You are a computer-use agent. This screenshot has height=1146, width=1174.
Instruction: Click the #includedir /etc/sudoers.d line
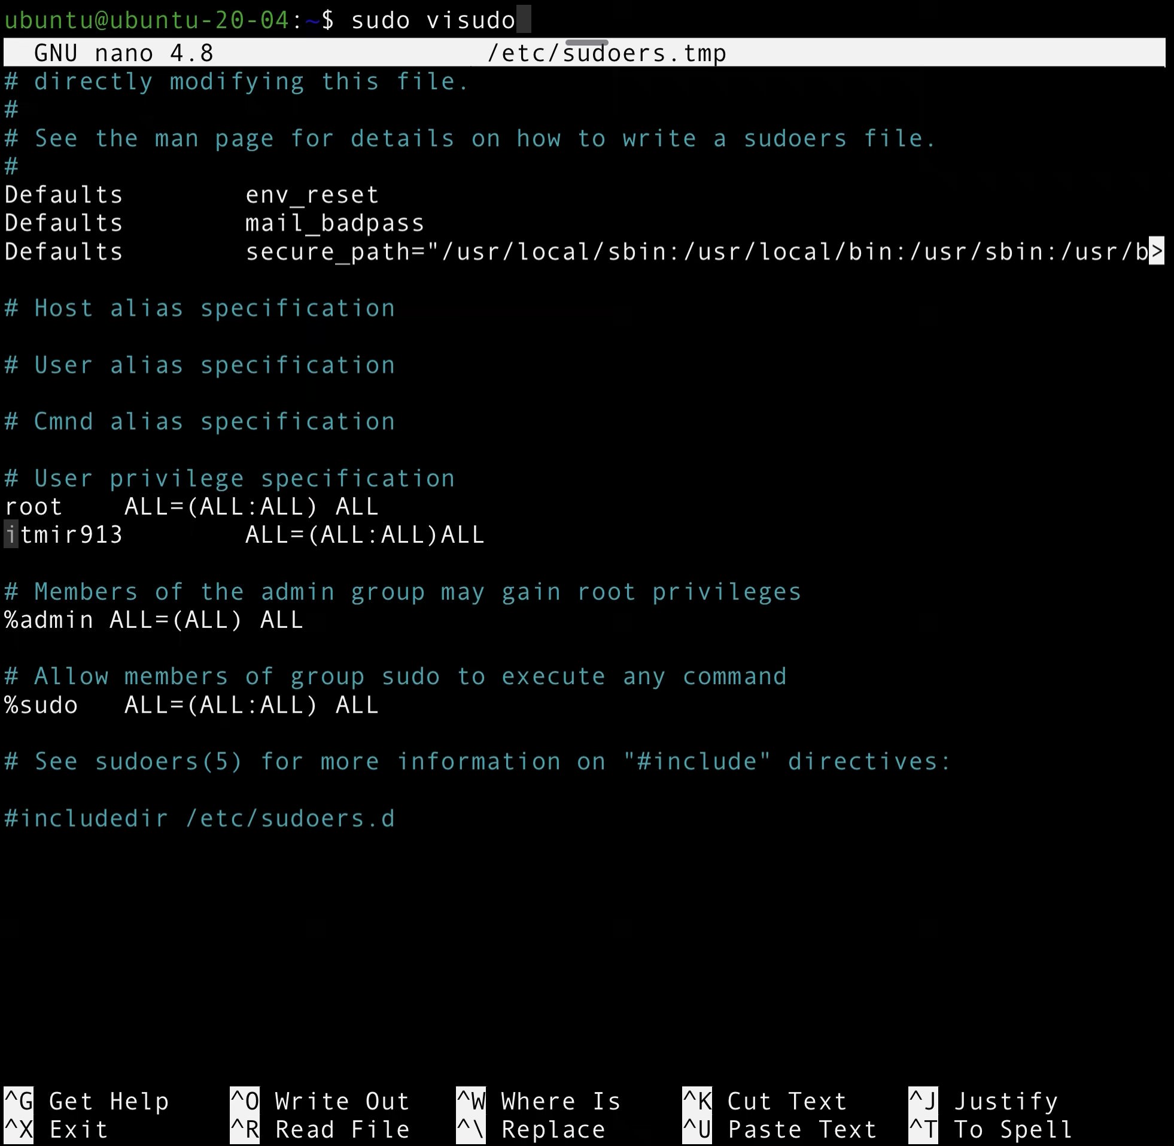[199, 818]
